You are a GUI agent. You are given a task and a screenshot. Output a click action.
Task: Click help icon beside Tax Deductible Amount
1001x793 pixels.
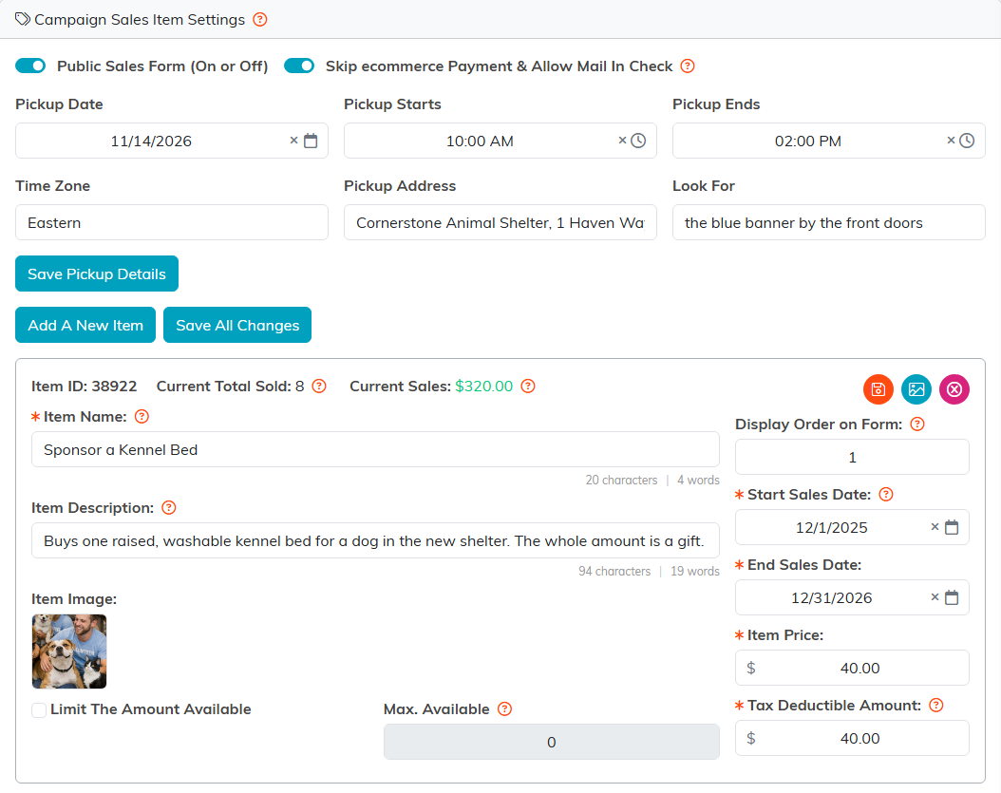coord(936,706)
